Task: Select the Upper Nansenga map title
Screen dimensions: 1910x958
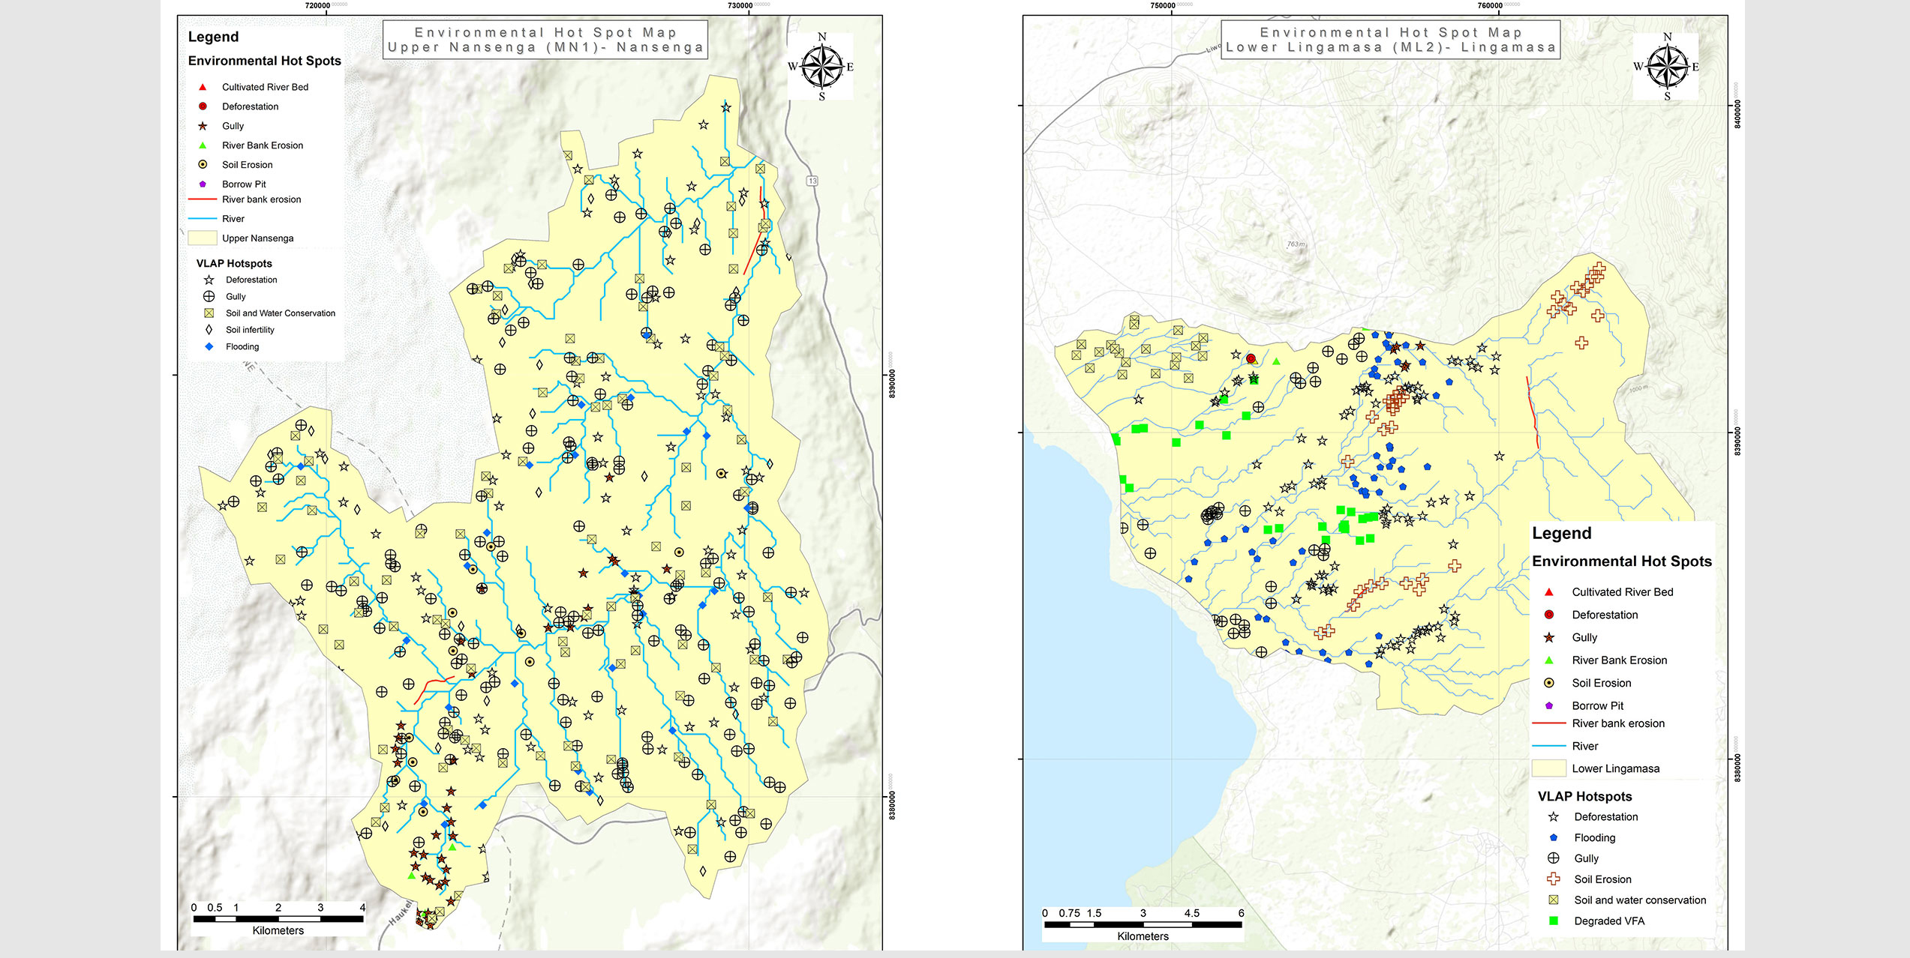Action: click(545, 39)
